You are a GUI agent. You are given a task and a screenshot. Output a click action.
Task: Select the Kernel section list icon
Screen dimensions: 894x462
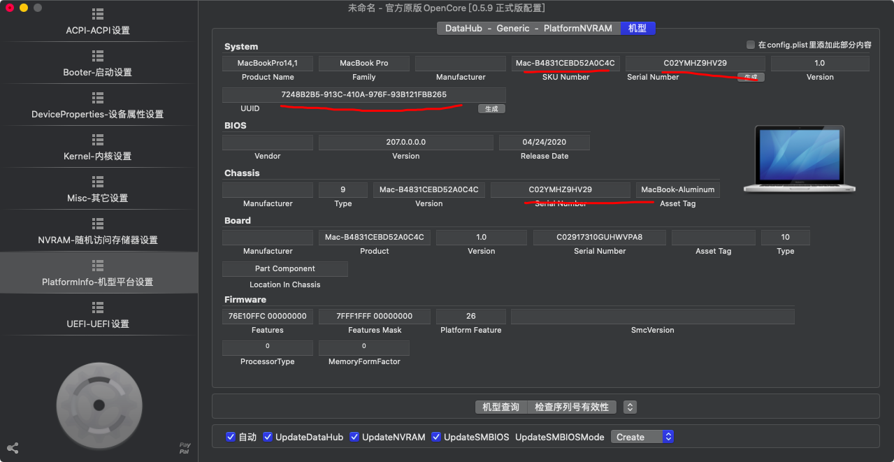[x=98, y=140]
